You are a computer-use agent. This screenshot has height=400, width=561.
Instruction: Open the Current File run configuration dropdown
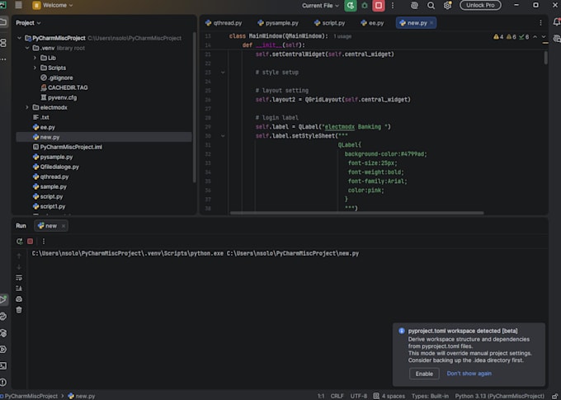(320, 6)
